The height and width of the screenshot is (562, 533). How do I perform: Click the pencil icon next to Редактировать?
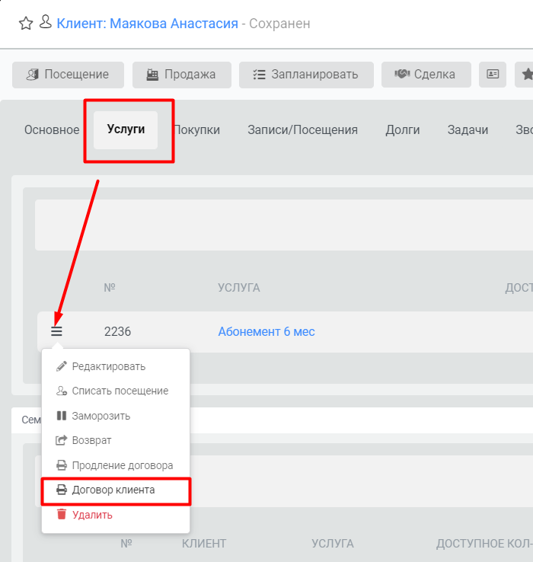(x=61, y=366)
